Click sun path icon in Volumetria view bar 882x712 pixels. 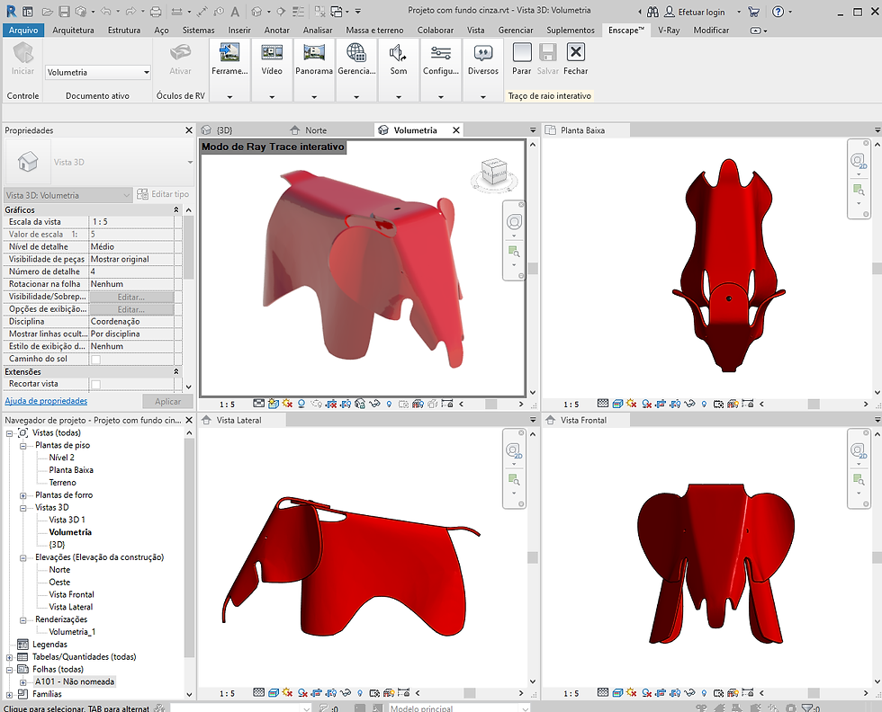(x=287, y=404)
